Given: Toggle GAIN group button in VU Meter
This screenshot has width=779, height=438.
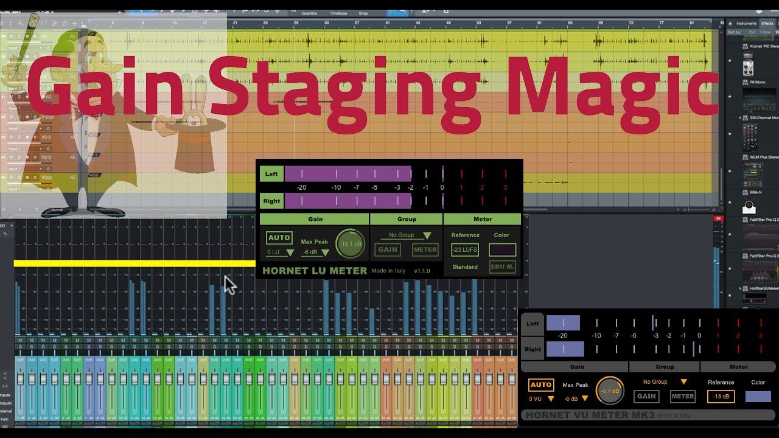Looking at the screenshot, I should pyautogui.click(x=646, y=396).
